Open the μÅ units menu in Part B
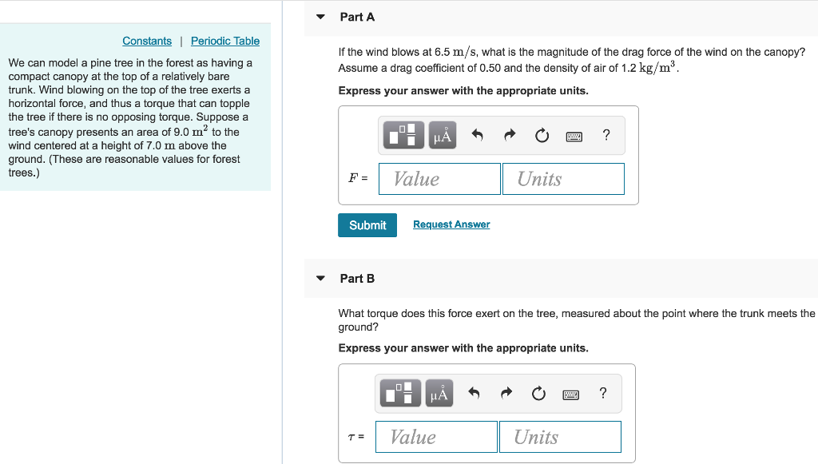The width and height of the screenshot is (818, 464). tap(439, 393)
